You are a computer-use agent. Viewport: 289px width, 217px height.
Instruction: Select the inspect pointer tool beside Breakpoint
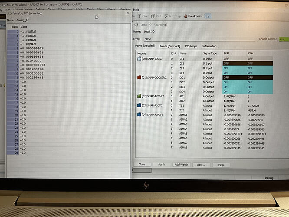coord(208,16)
